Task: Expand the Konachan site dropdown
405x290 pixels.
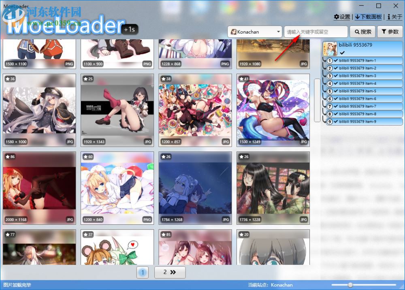Action: click(x=254, y=32)
